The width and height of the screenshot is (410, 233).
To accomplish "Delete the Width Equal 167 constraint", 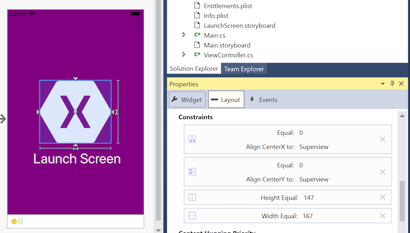I will (x=382, y=216).
